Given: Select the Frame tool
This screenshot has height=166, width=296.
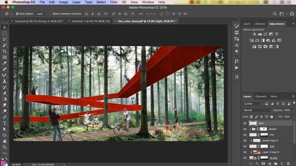Looking at the screenshot, I should (x=5, y=57).
